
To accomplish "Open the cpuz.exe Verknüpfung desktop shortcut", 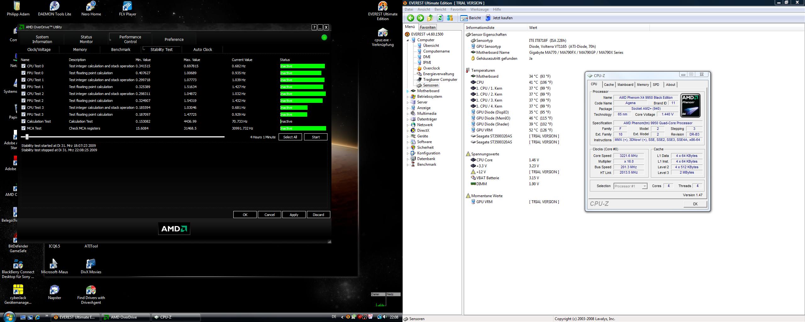I will pyautogui.click(x=383, y=37).
